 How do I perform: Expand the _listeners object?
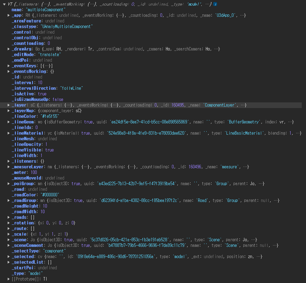[9, 161]
